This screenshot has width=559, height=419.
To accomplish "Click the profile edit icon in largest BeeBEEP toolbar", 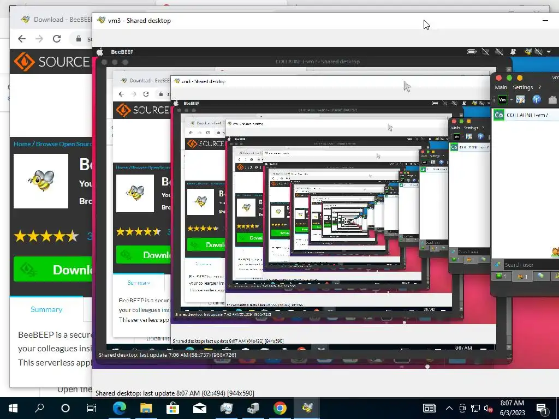I will click(x=520, y=100).
